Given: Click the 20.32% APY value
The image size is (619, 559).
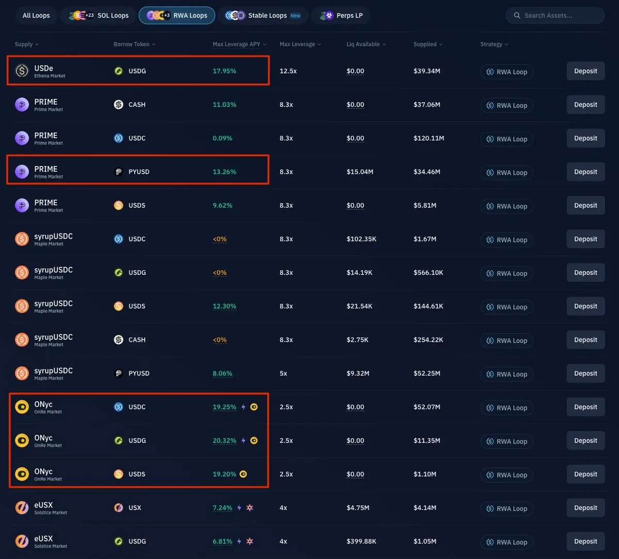Looking at the screenshot, I should pos(224,440).
